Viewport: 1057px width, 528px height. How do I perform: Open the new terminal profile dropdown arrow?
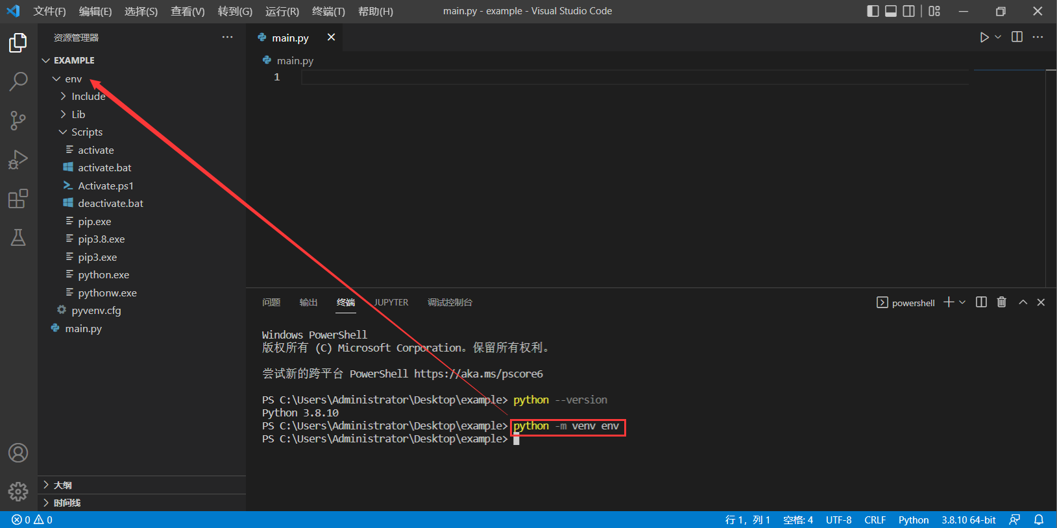tap(962, 302)
